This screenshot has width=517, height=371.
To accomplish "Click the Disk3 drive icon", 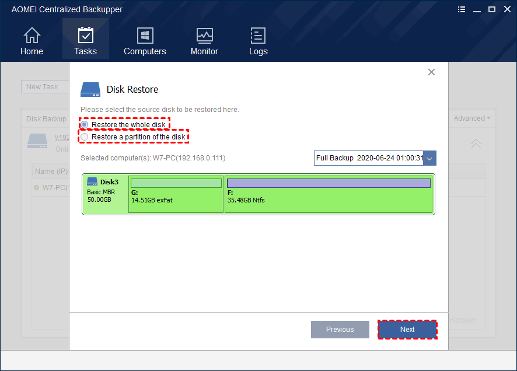I will pos(92,181).
